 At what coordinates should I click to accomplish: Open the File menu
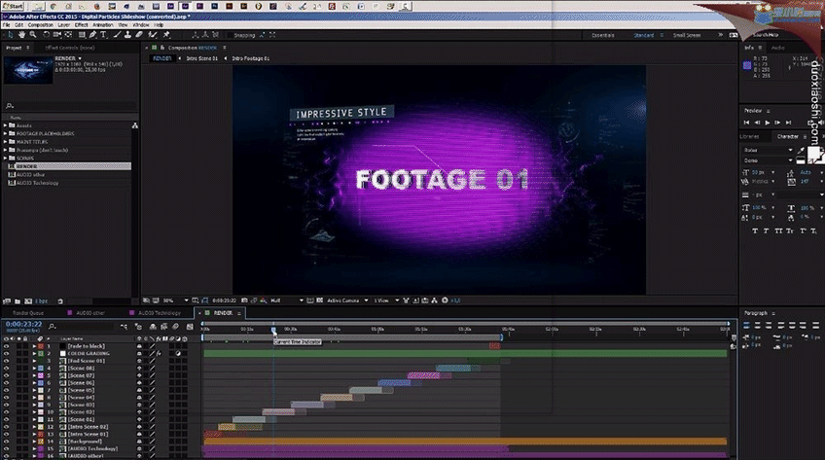[x=6, y=24]
